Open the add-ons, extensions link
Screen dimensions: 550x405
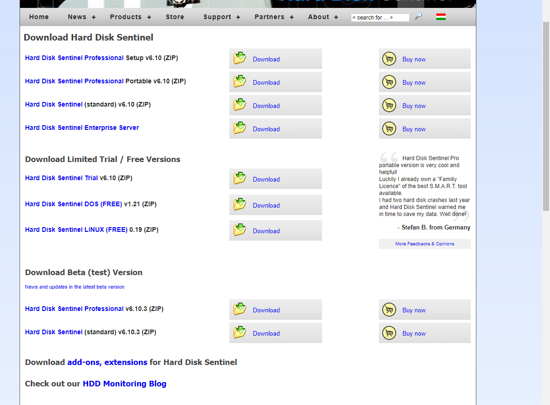107,362
